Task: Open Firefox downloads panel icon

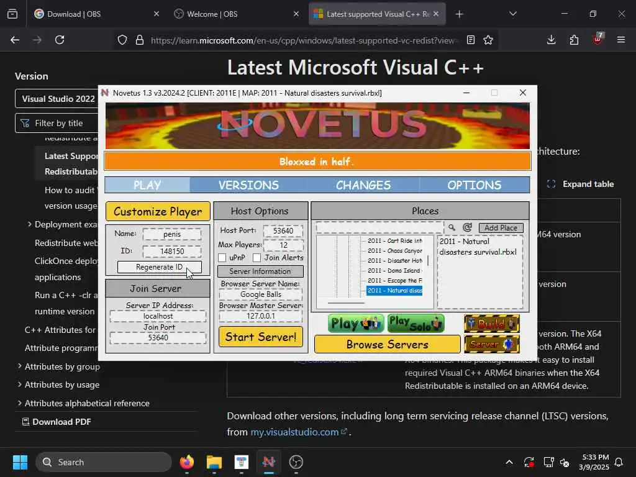Action: point(552,40)
